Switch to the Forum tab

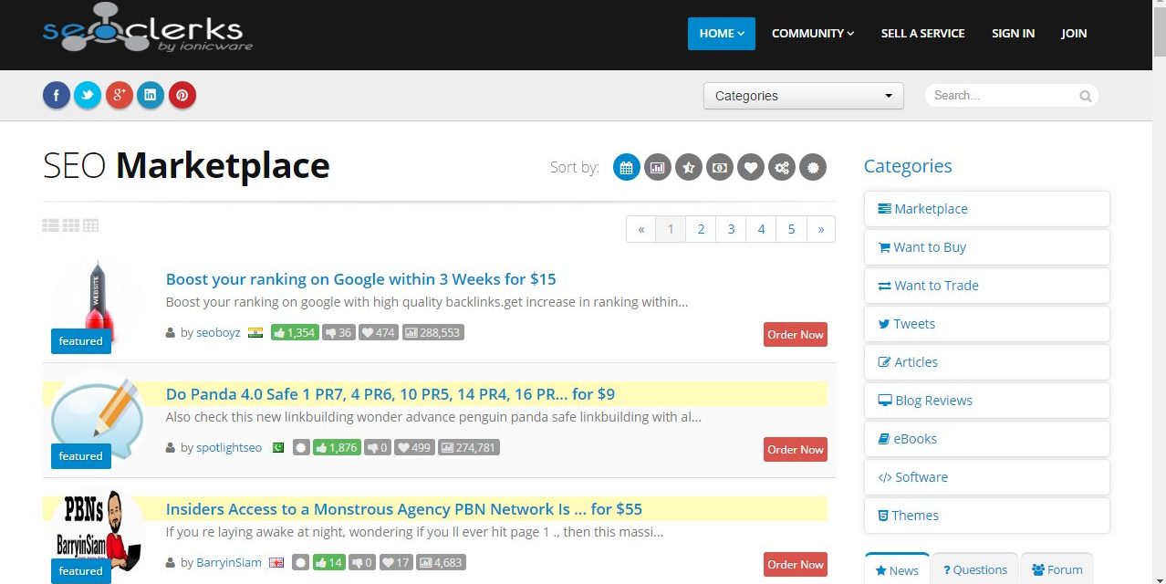click(x=1057, y=569)
